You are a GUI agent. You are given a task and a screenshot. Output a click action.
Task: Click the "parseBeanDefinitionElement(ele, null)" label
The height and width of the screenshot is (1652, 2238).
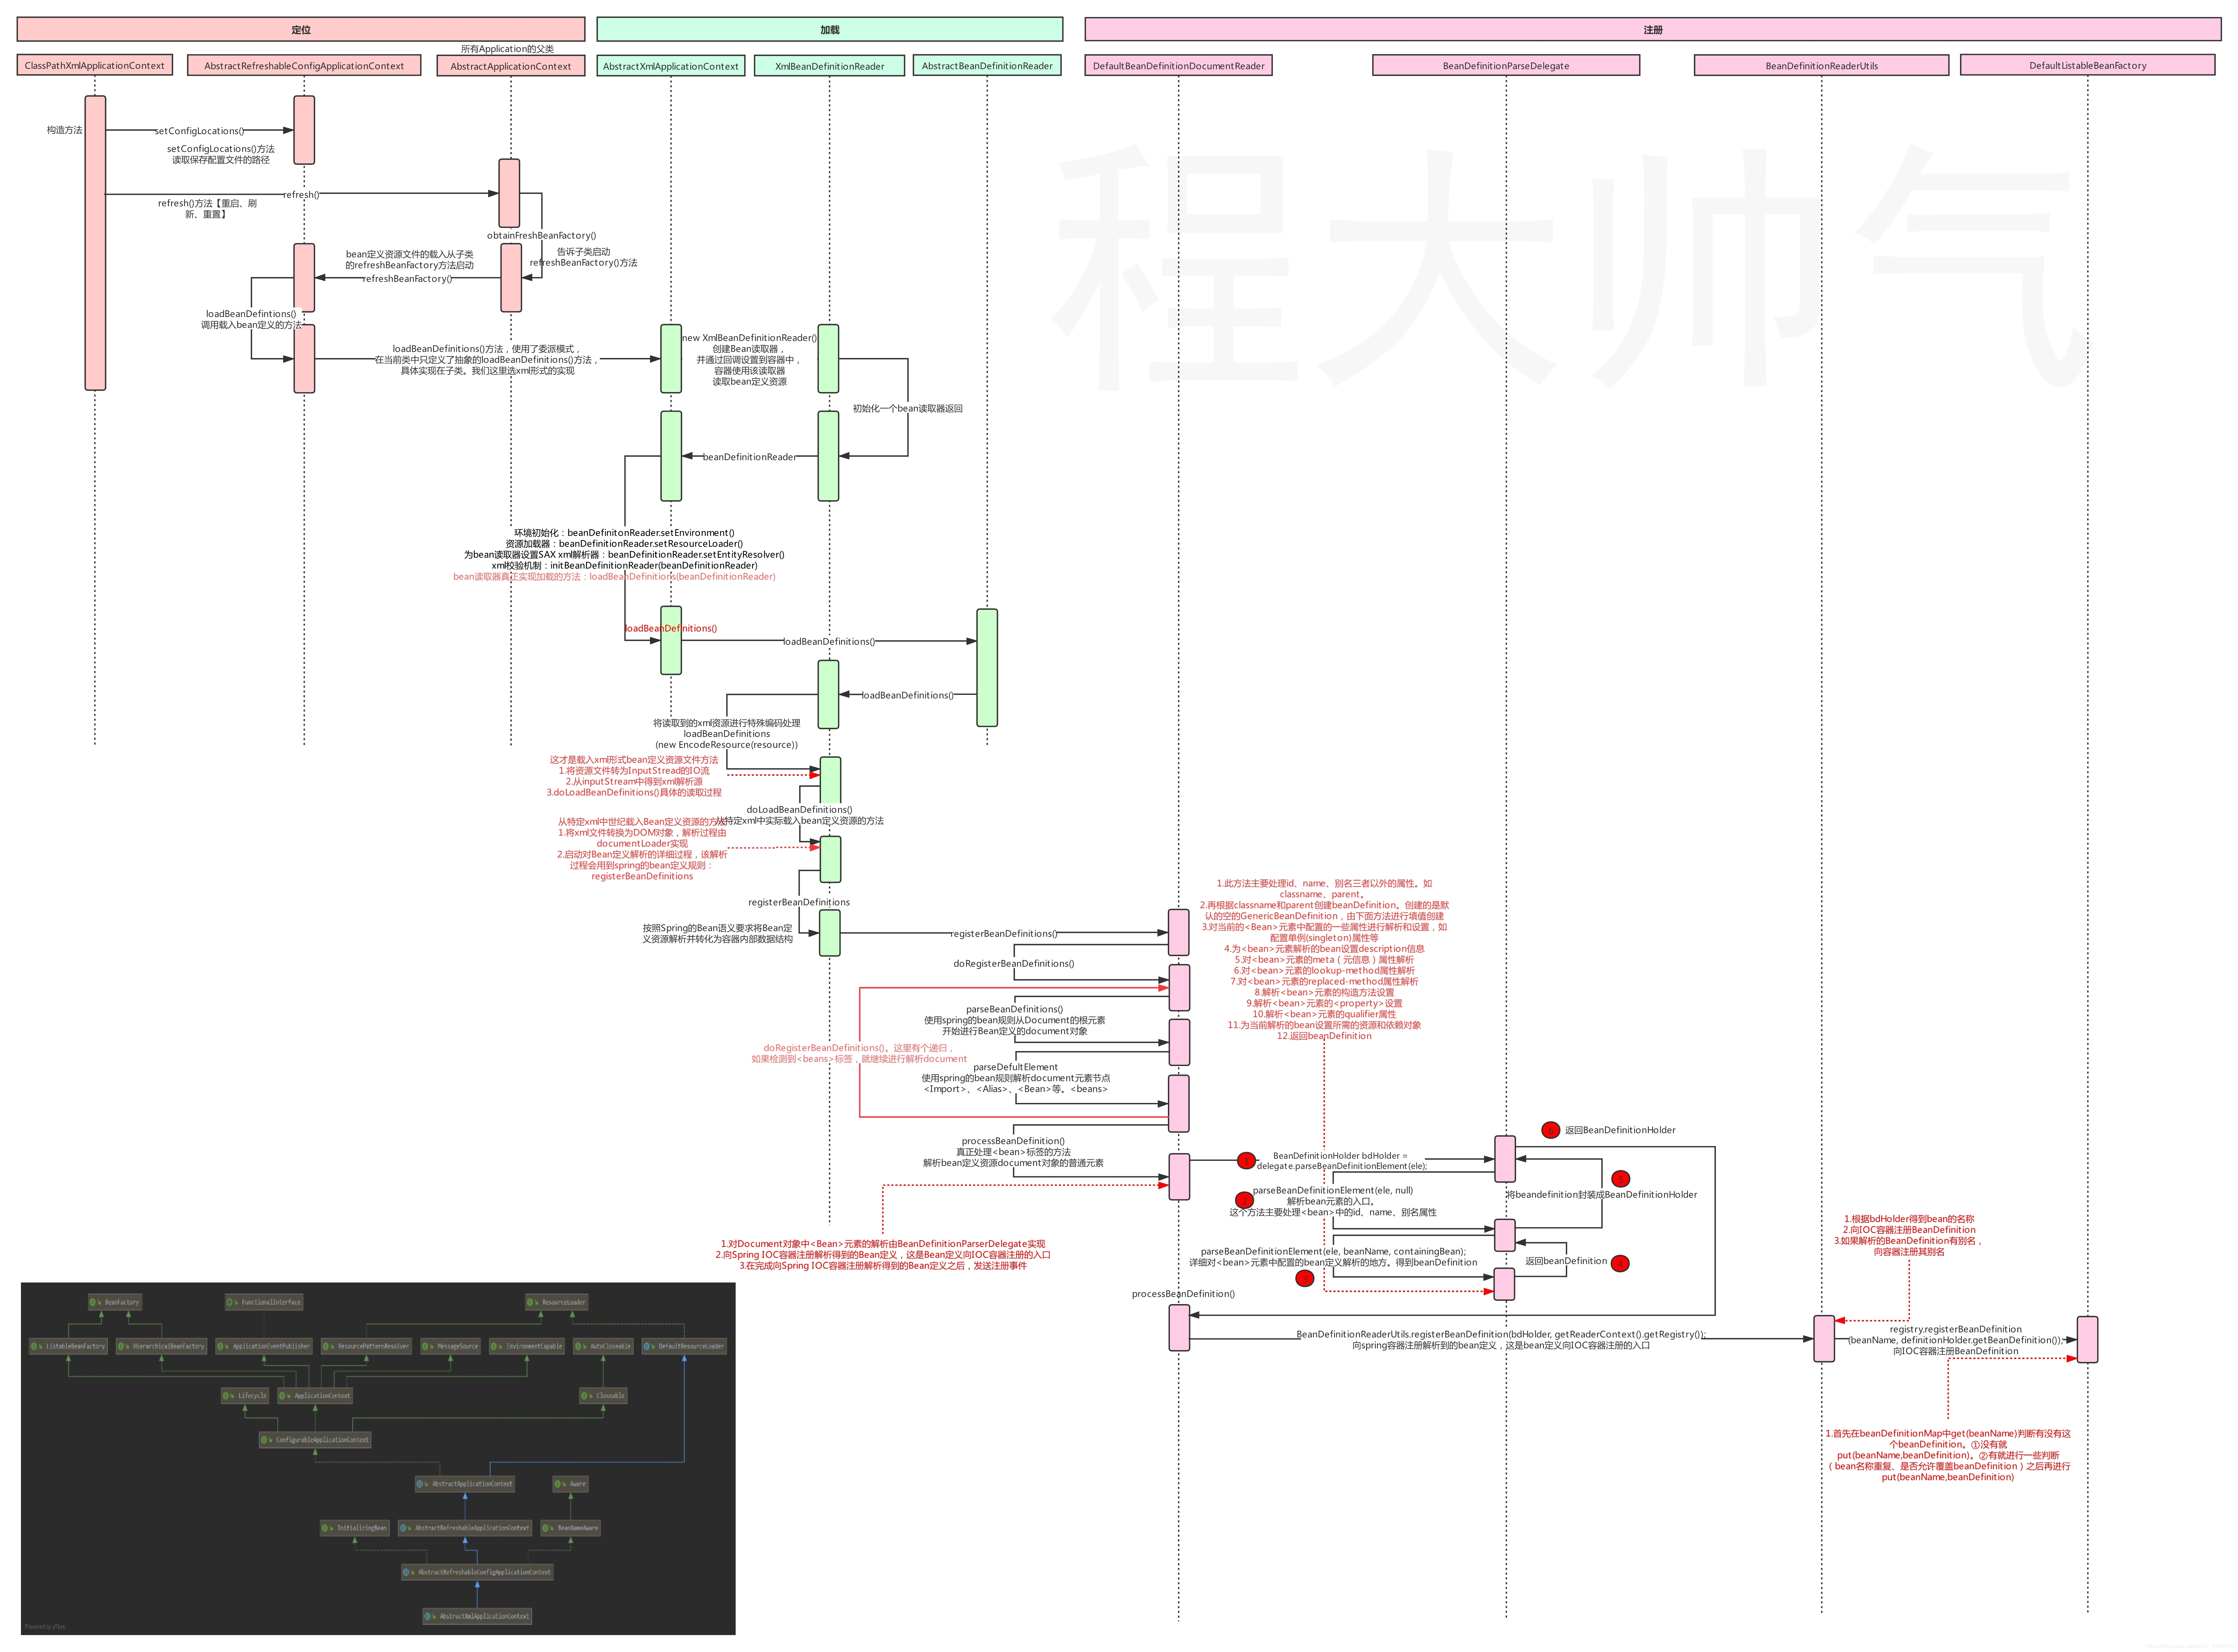coord(1333,1191)
